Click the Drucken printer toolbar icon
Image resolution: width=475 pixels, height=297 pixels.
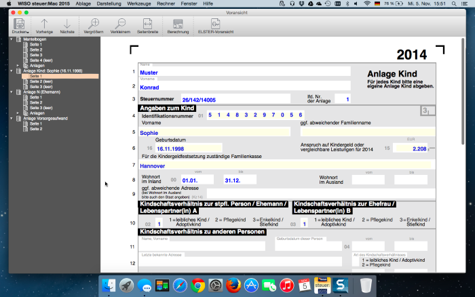pyautogui.click(x=19, y=24)
